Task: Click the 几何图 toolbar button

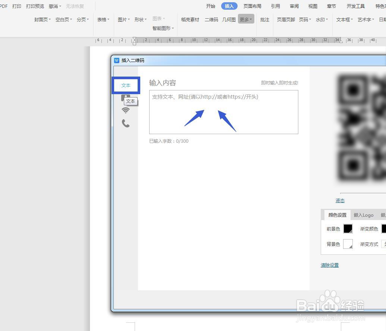Action: [229, 19]
